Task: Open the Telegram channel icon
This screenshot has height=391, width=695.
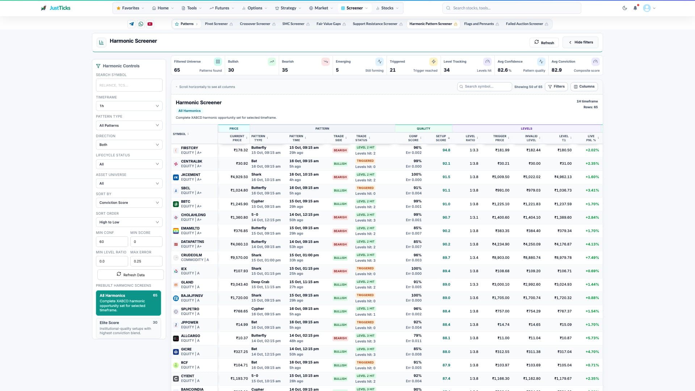Action: tap(131, 24)
